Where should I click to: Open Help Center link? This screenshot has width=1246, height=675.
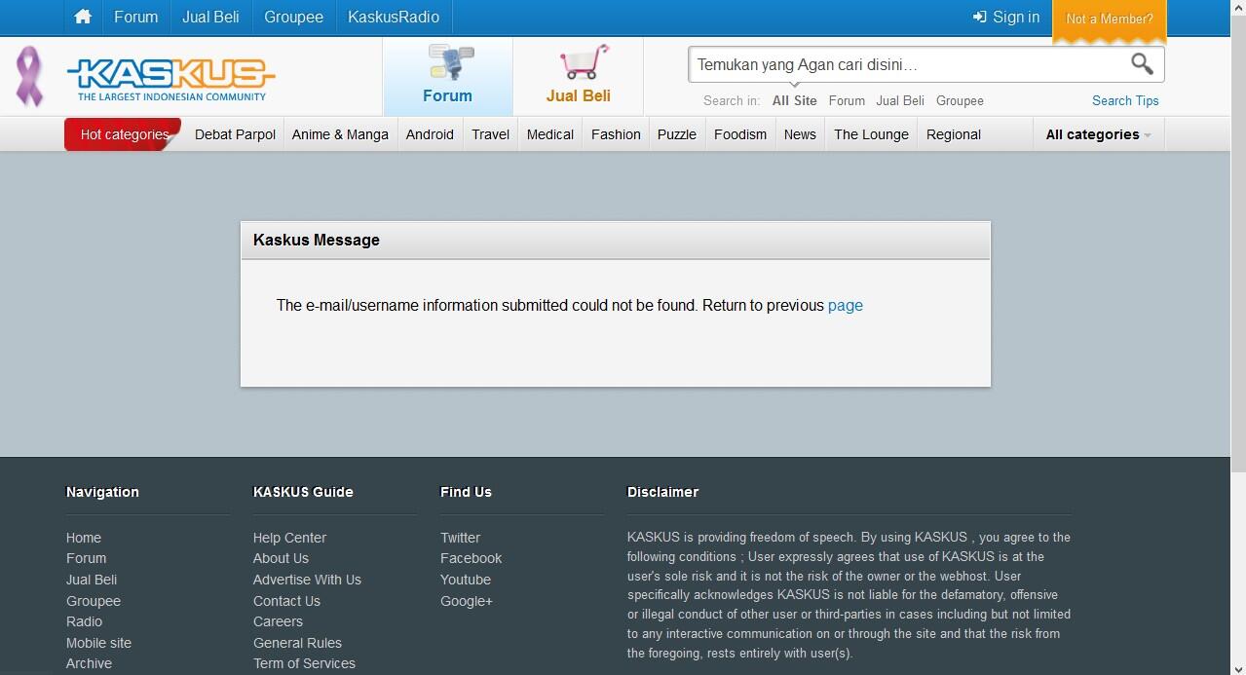click(289, 538)
